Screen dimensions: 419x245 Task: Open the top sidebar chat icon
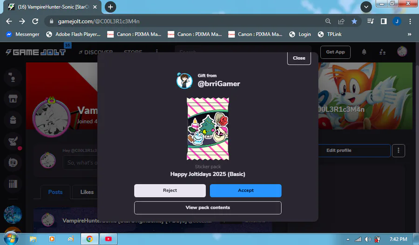[13, 77]
